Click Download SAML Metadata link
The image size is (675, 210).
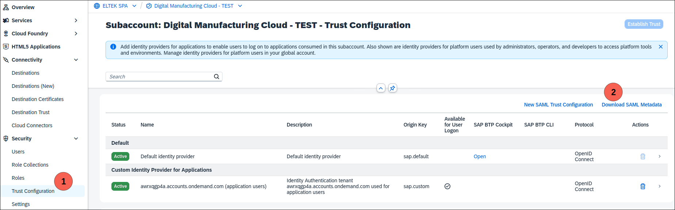[x=632, y=105]
